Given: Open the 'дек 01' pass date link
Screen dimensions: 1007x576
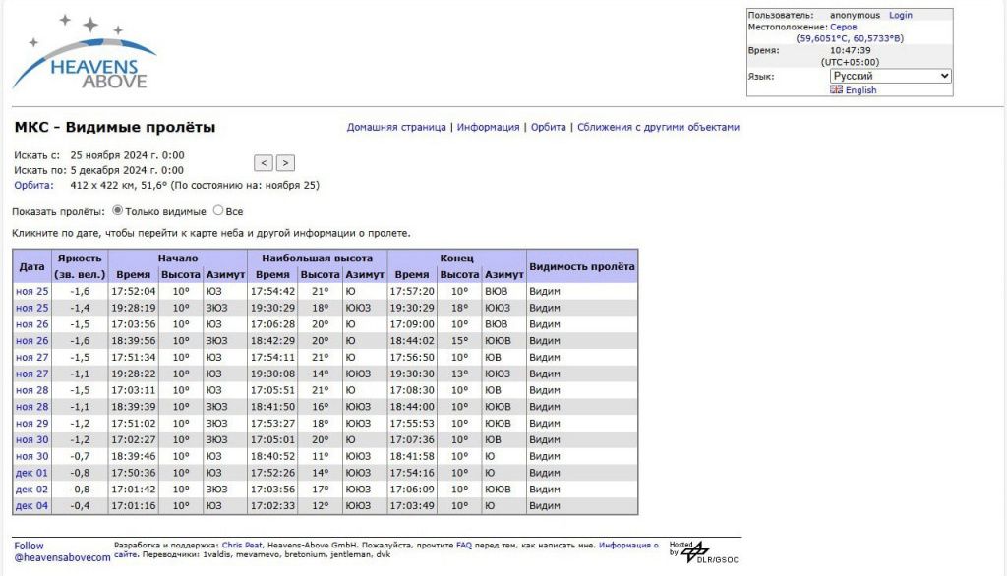Looking at the screenshot, I should pos(31,473).
